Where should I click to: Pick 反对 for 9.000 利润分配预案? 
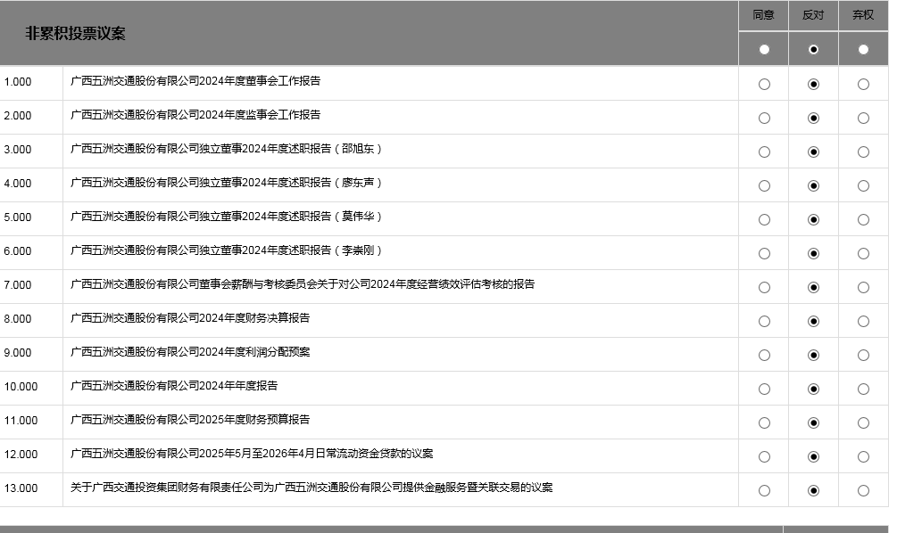tap(813, 356)
